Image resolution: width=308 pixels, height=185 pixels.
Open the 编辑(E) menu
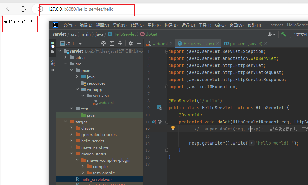86,25
